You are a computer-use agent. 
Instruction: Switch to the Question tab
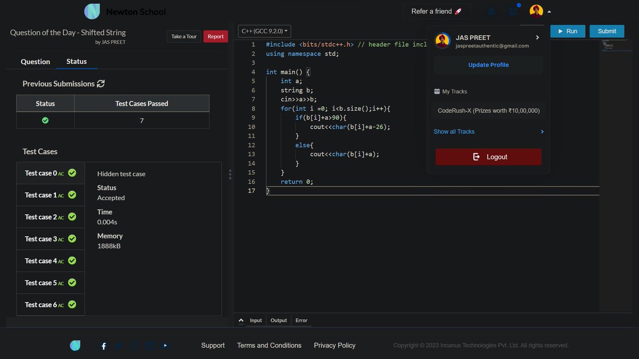pos(35,62)
